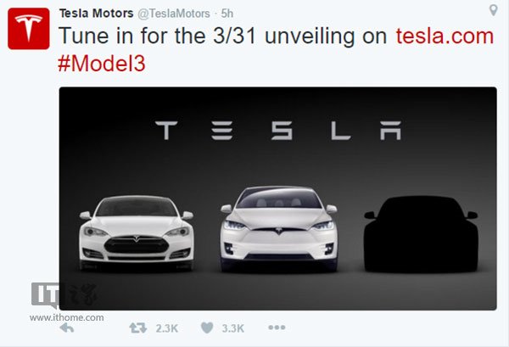Click the location pin icon
This screenshot has width=509, height=347.
click(494, 10)
